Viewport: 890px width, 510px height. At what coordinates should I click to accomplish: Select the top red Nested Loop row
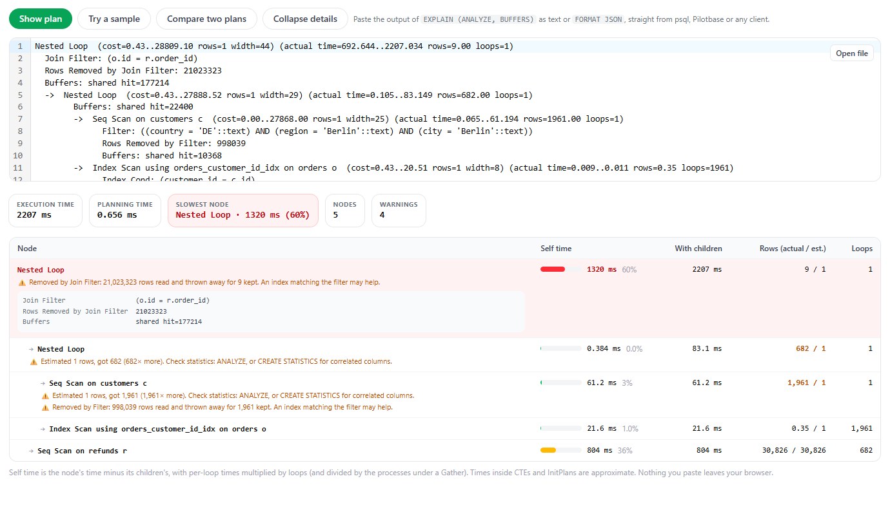(x=445, y=299)
